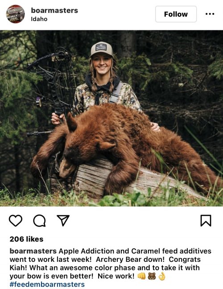Viewport: 223px width, 289px height.
Task: Tap the bear hunting photo
Action: pos(111,118)
